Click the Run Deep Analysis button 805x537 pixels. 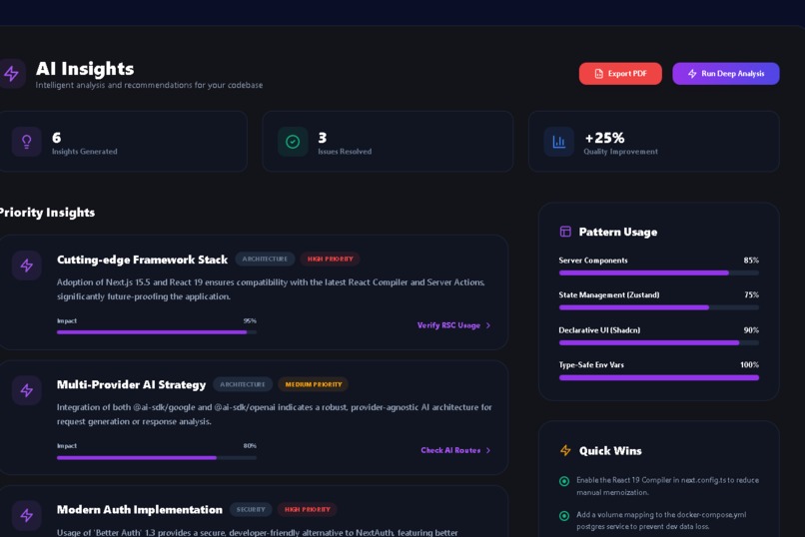coord(725,74)
